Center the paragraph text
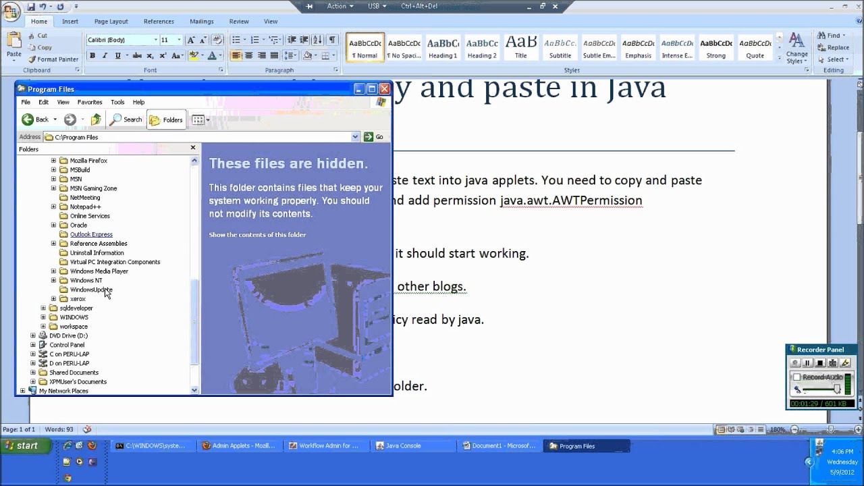The width and height of the screenshot is (864, 486). [x=248, y=55]
